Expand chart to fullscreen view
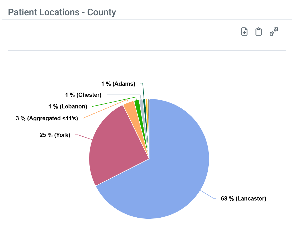This screenshot has height=234, width=295. point(274,32)
